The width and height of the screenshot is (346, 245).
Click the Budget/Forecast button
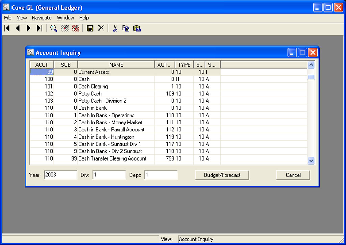[x=222, y=175]
